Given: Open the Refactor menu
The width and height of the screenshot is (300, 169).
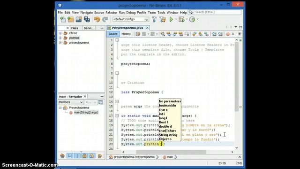Looking at the screenshot, I should [x=112, y=13].
